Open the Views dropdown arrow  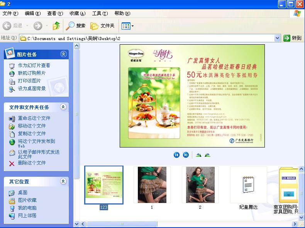point(133,26)
